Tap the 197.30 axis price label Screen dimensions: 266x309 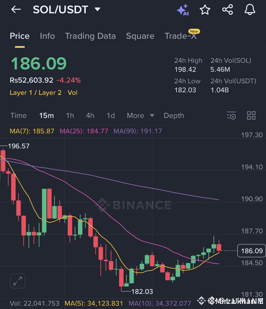coord(252,135)
